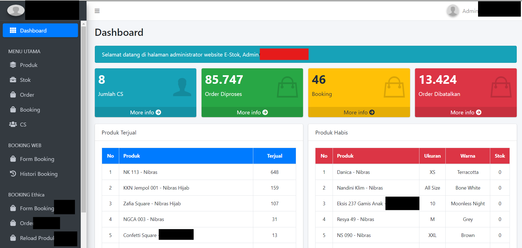This screenshot has width=522, height=248.
Task: Click the Produk layers icon in sidebar
Action: [x=13, y=65]
